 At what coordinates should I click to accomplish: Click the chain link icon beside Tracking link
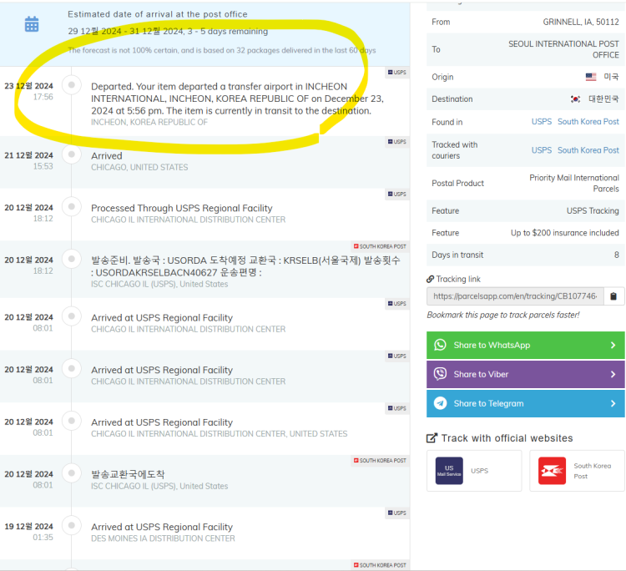(x=430, y=279)
